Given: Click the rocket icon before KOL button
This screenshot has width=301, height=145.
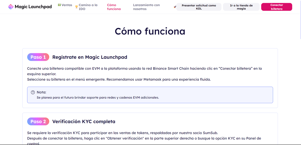Looking at the screenshot, I should [x=175, y=7].
